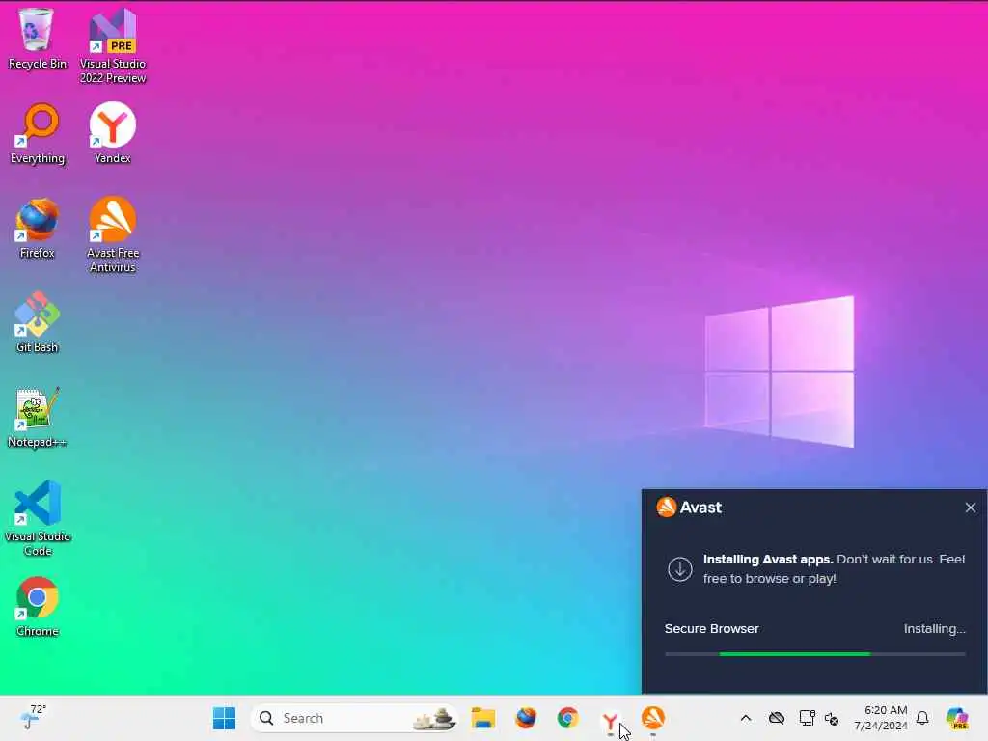Open Chrome from the taskbar
This screenshot has height=741, width=988.
coord(567,718)
